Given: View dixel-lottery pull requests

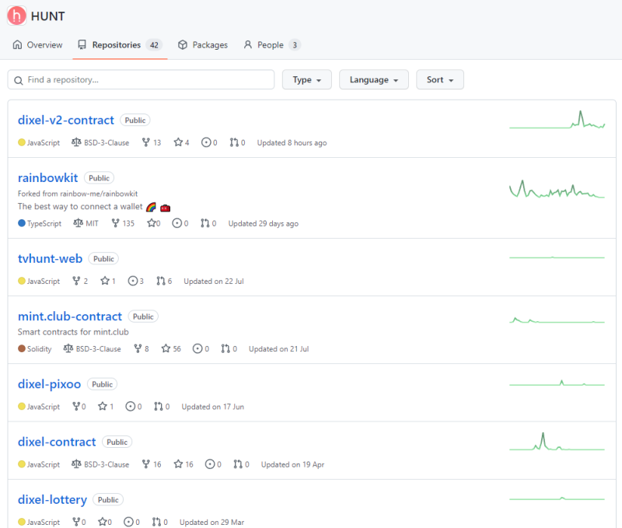Looking at the screenshot, I should click(159, 522).
